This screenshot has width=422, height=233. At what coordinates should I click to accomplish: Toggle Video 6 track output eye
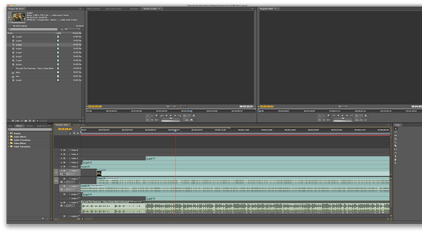[61, 150]
